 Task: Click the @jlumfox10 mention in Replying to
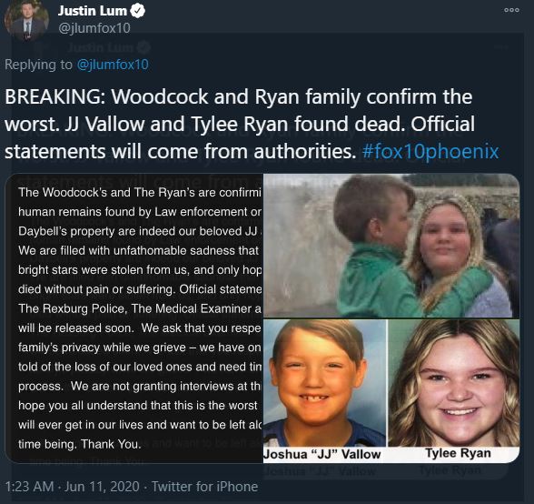113,65
